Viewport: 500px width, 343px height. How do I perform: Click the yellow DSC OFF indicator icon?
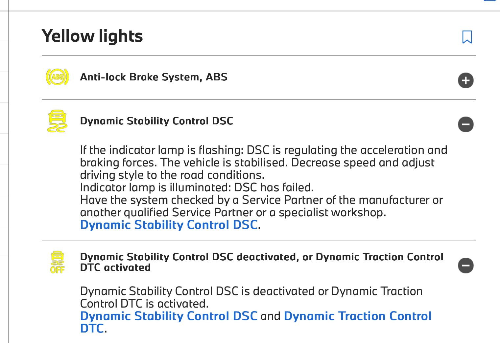(57, 262)
